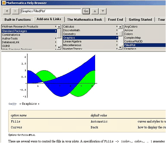Expand the Geometry submenu arrow

[x=117, y=34]
